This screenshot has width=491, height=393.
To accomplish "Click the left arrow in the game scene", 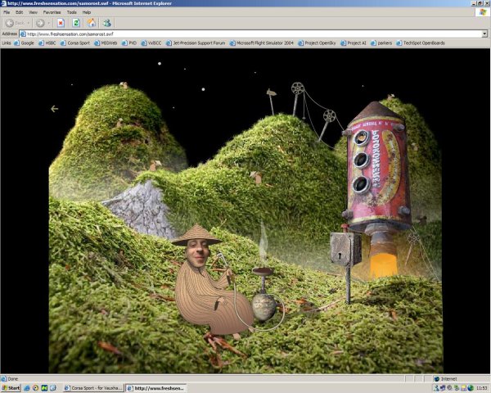I will click(x=55, y=108).
